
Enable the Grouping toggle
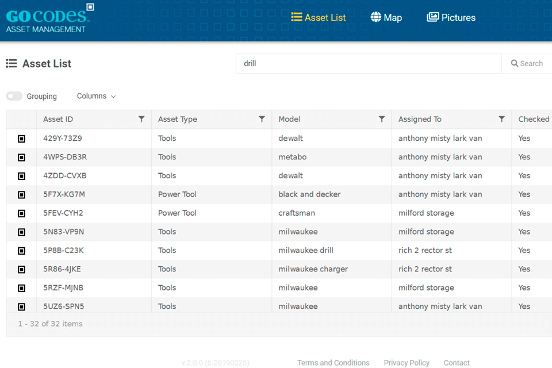point(14,95)
